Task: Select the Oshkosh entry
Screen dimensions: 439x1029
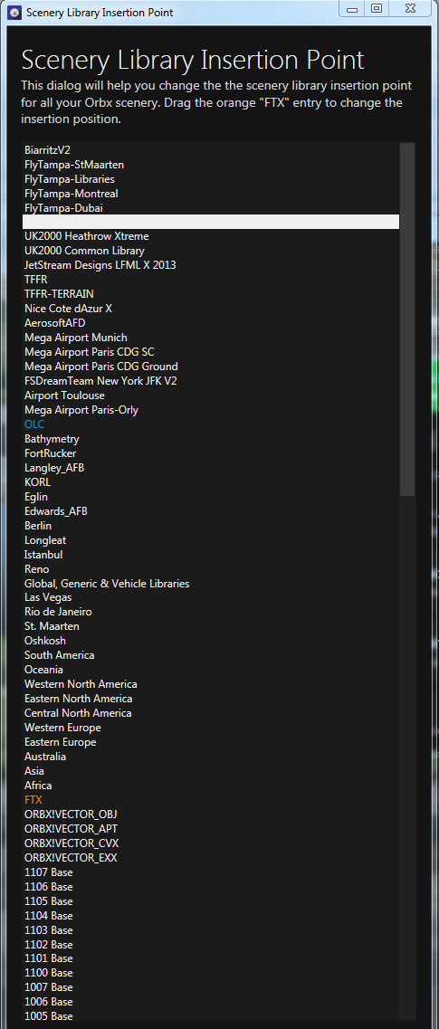Action: pyautogui.click(x=45, y=641)
